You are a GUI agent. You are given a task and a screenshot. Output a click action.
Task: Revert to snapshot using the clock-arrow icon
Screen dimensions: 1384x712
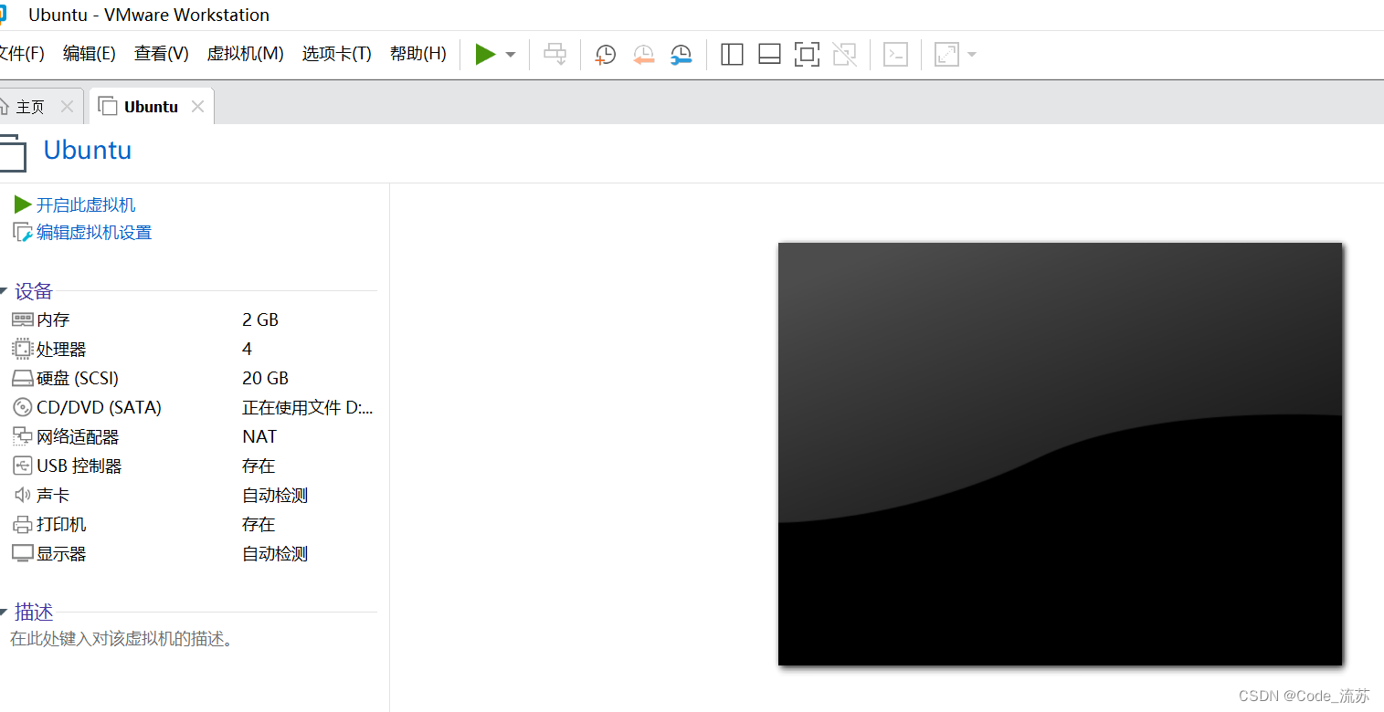click(643, 55)
